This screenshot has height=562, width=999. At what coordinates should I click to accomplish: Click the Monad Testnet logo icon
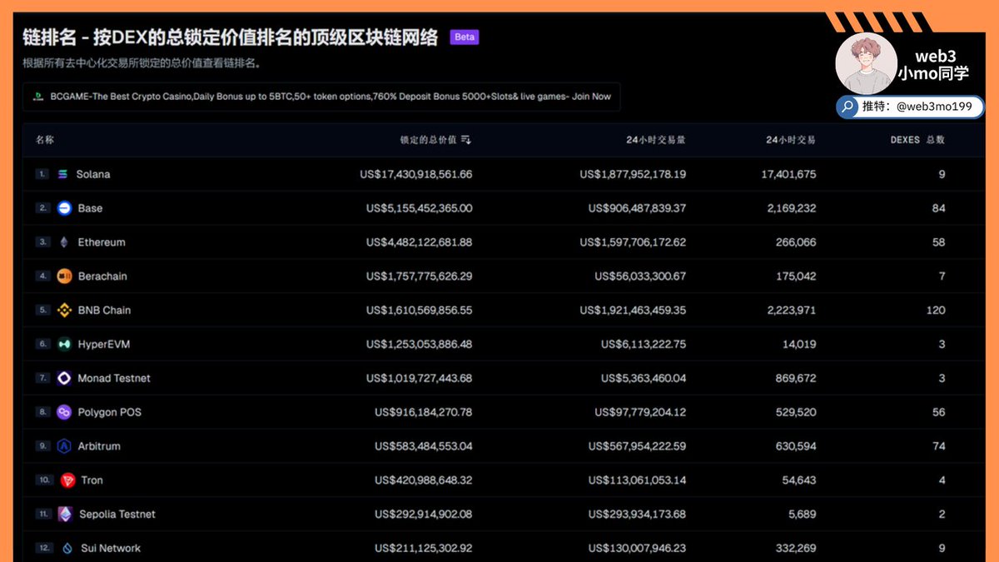point(65,378)
